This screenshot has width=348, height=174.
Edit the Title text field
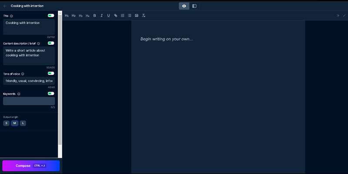click(x=29, y=27)
